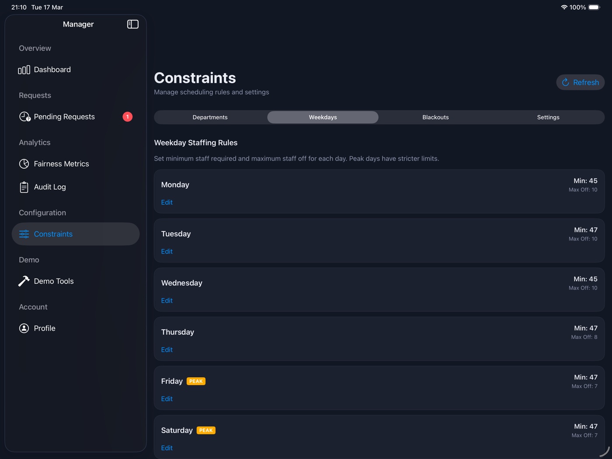The height and width of the screenshot is (459, 612).
Task: Click the PEAK badge on Friday
Action: point(196,381)
